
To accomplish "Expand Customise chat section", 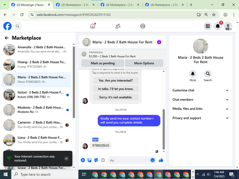I will pyautogui.click(x=200, y=90).
